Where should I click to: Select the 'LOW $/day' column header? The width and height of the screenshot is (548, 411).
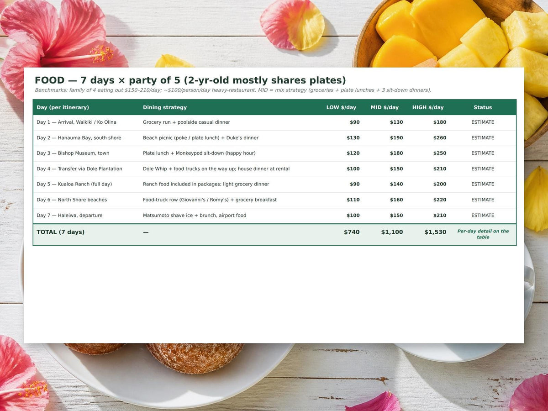(x=341, y=107)
